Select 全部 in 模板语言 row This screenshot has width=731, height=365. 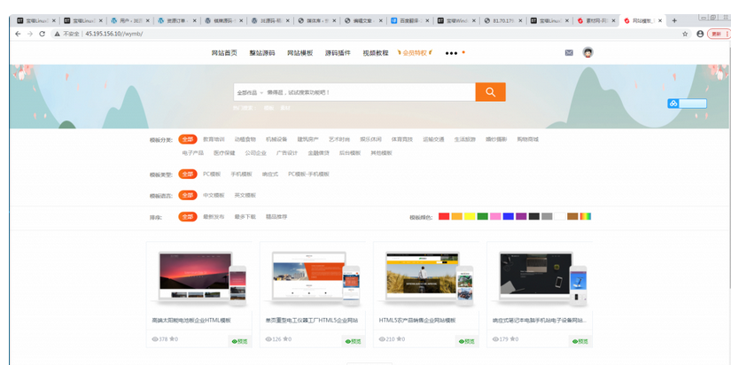188,195
